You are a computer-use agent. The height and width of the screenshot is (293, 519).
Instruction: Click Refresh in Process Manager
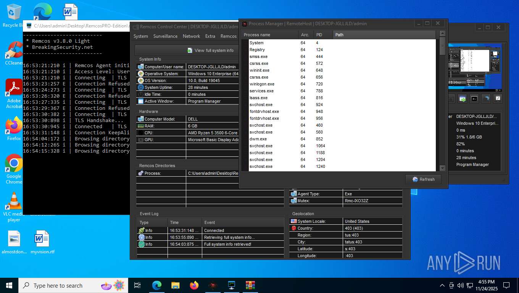click(423, 179)
